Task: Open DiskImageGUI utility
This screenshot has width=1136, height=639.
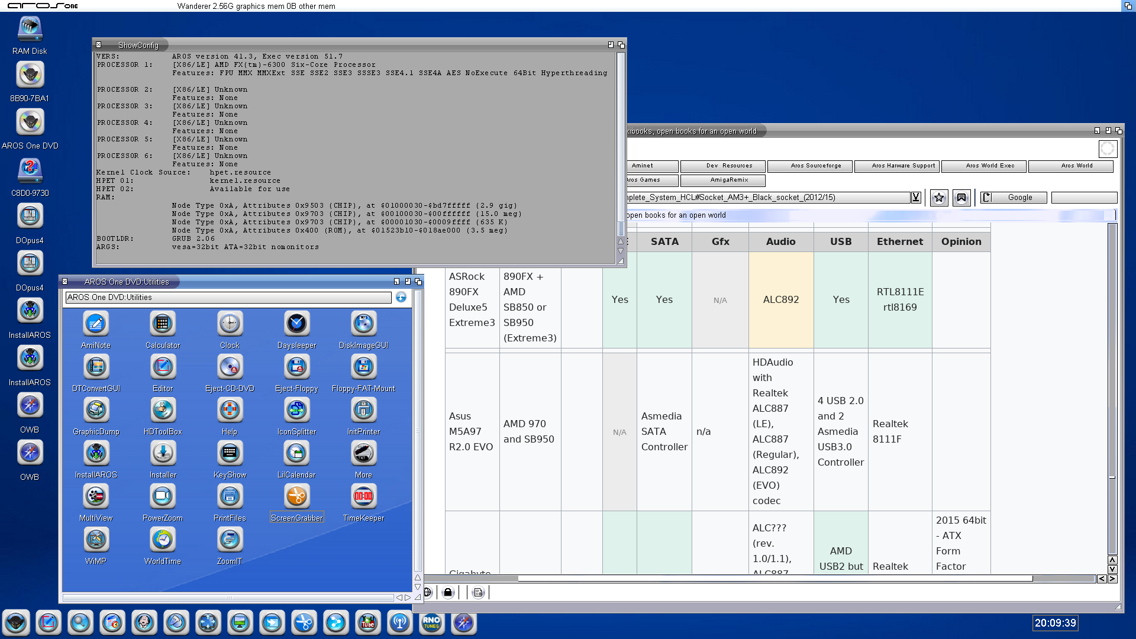Action: click(x=363, y=324)
